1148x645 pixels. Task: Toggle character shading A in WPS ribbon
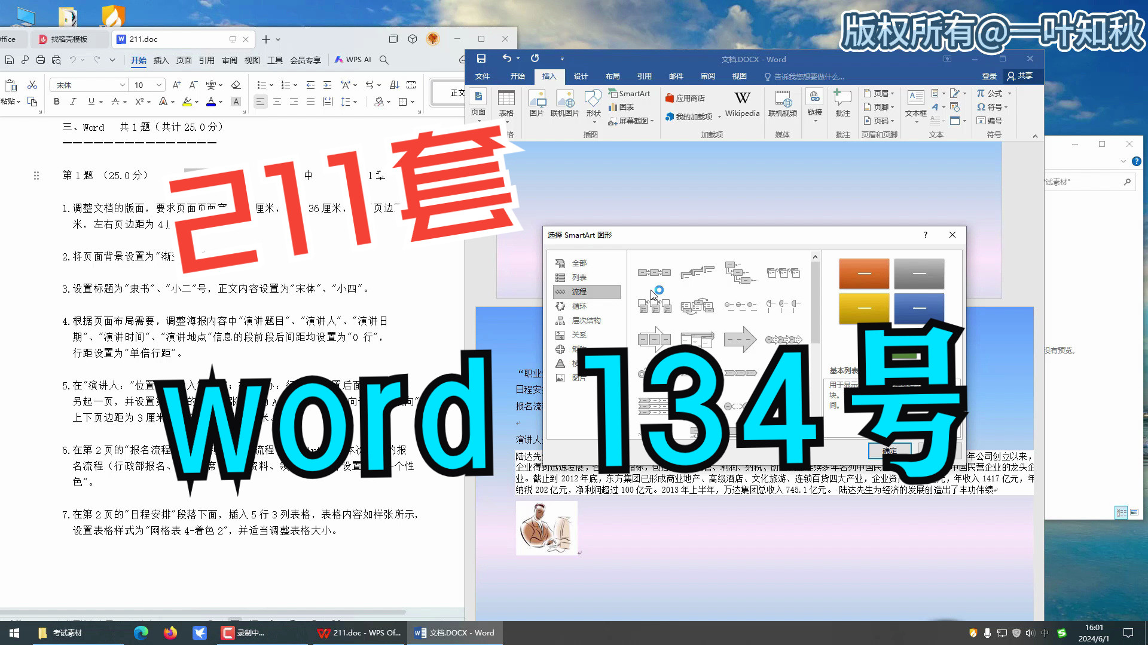(236, 102)
